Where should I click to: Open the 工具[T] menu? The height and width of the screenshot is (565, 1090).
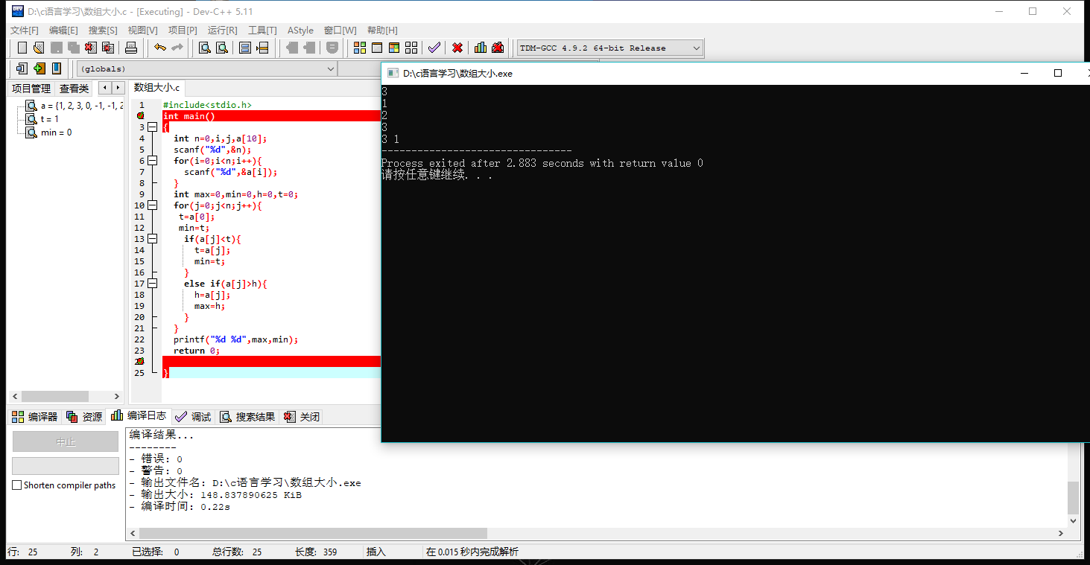[262, 31]
